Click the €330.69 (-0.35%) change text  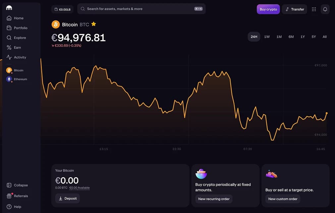(67, 46)
